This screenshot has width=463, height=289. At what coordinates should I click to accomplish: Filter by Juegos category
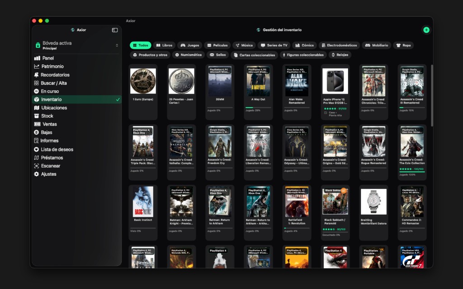190,45
